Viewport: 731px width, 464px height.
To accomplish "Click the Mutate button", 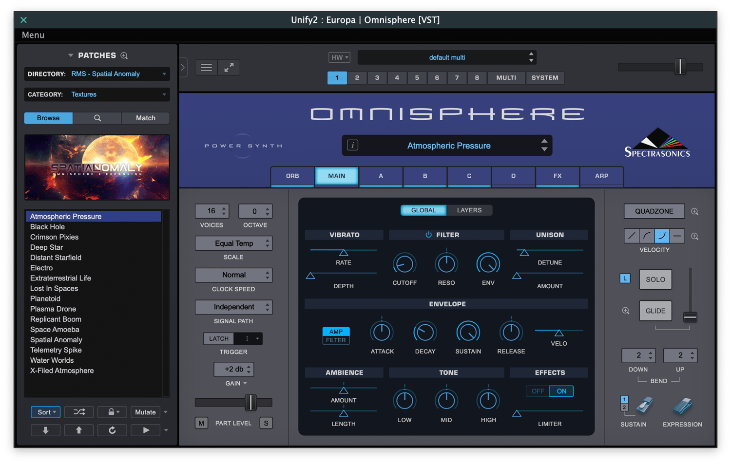I will click(x=145, y=412).
